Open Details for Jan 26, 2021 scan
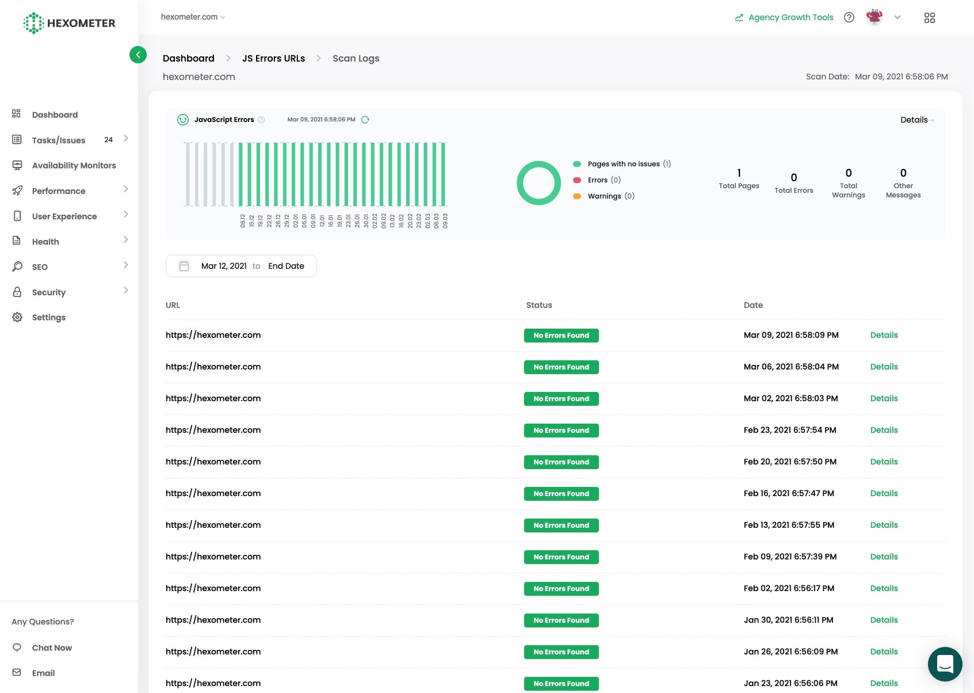 [884, 652]
